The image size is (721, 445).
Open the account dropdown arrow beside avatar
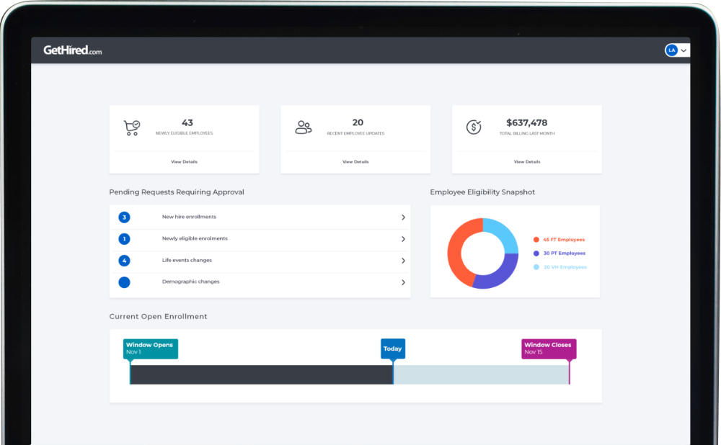(x=684, y=50)
